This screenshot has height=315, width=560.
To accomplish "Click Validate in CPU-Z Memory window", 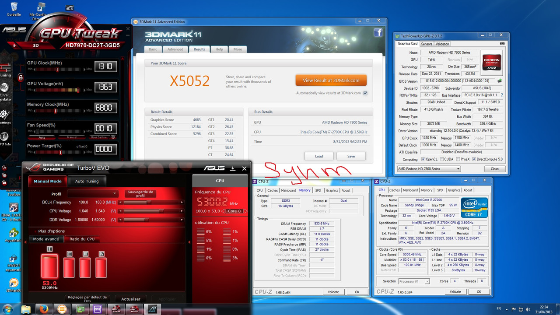I will point(333,292).
